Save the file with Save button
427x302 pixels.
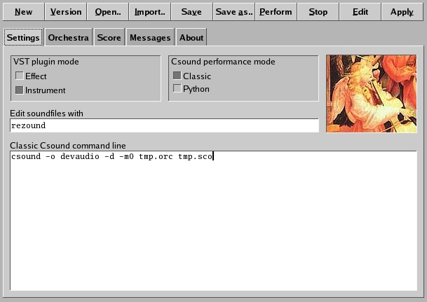[191, 12]
